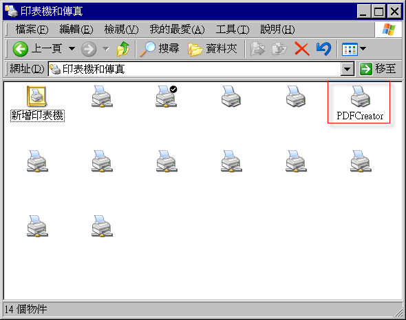Click the printer icon in the address bar

(x=55, y=69)
